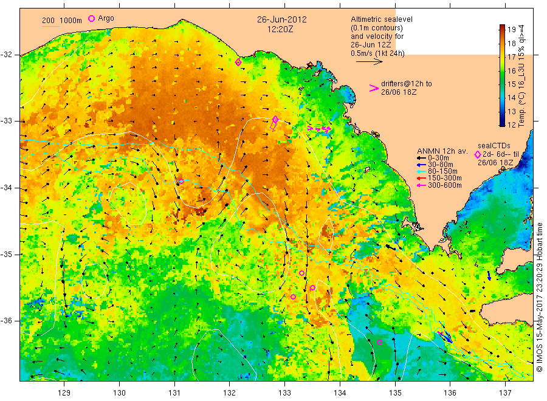Click the 26-Jun-2012 date title
This screenshot has width=547, height=401.
tap(282, 19)
